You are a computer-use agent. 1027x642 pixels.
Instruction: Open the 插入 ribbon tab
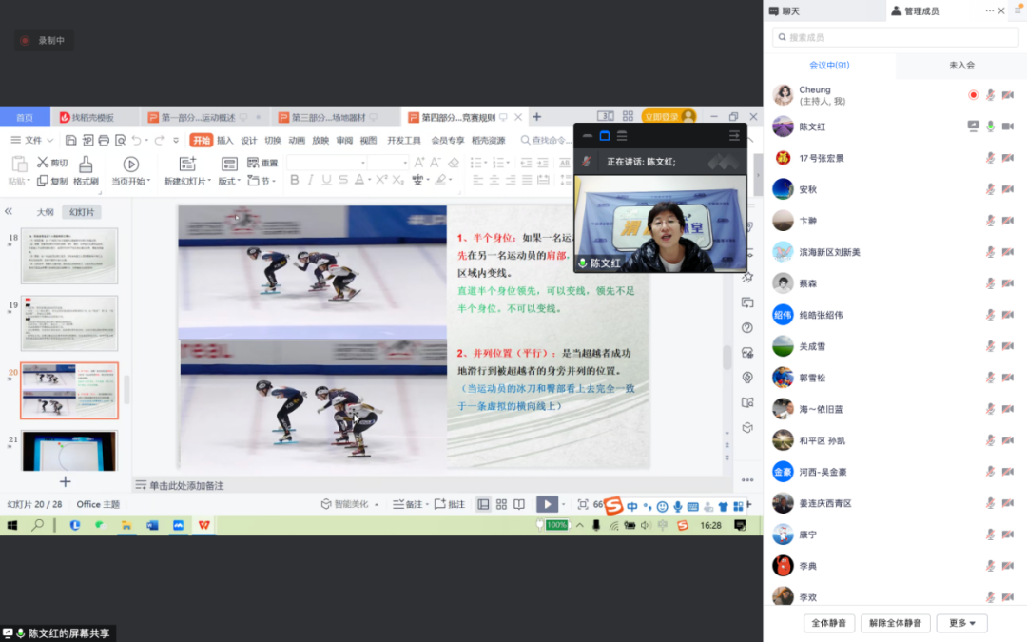point(224,140)
